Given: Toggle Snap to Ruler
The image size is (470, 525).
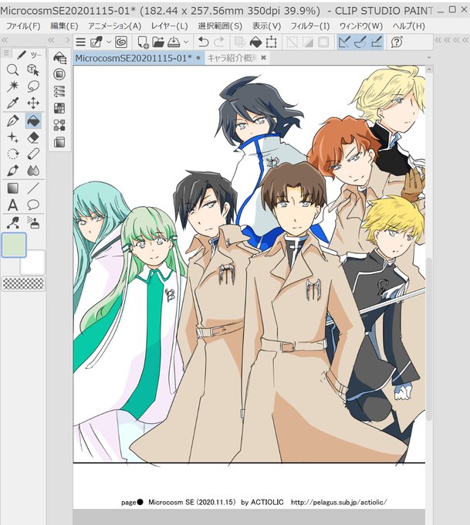Looking at the screenshot, I should (344, 42).
